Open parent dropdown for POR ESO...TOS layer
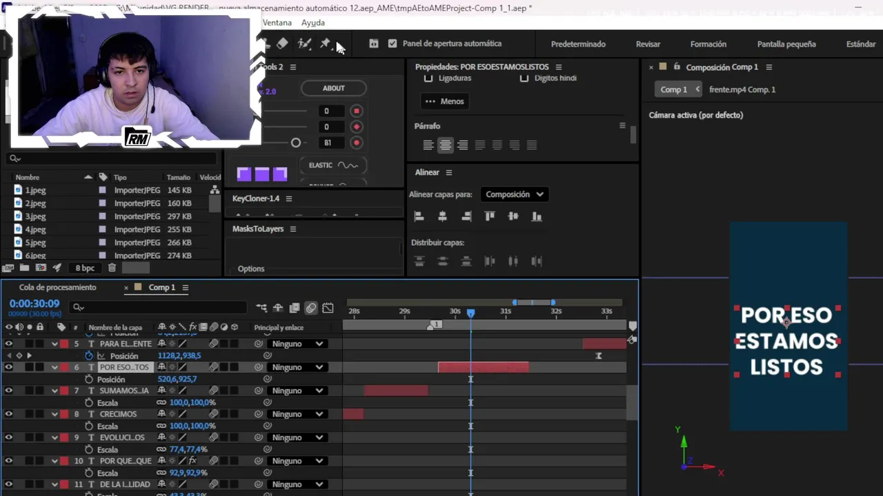 tap(297, 367)
